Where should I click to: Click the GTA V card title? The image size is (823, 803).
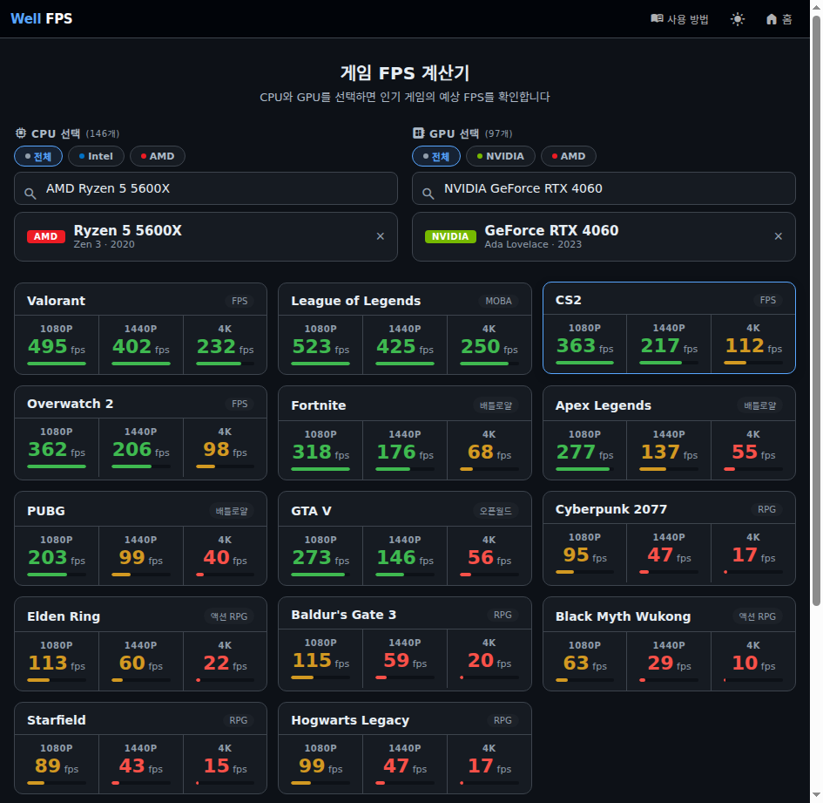click(x=311, y=511)
